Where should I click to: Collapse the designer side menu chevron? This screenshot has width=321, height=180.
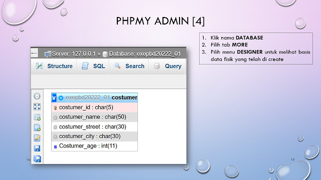click(x=37, y=96)
